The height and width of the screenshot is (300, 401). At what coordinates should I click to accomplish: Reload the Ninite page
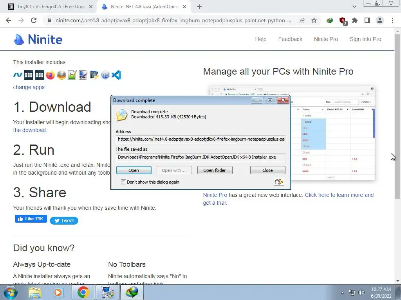pyautogui.click(x=34, y=20)
